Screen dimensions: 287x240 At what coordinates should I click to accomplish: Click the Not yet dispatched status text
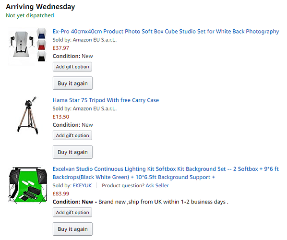30,15
